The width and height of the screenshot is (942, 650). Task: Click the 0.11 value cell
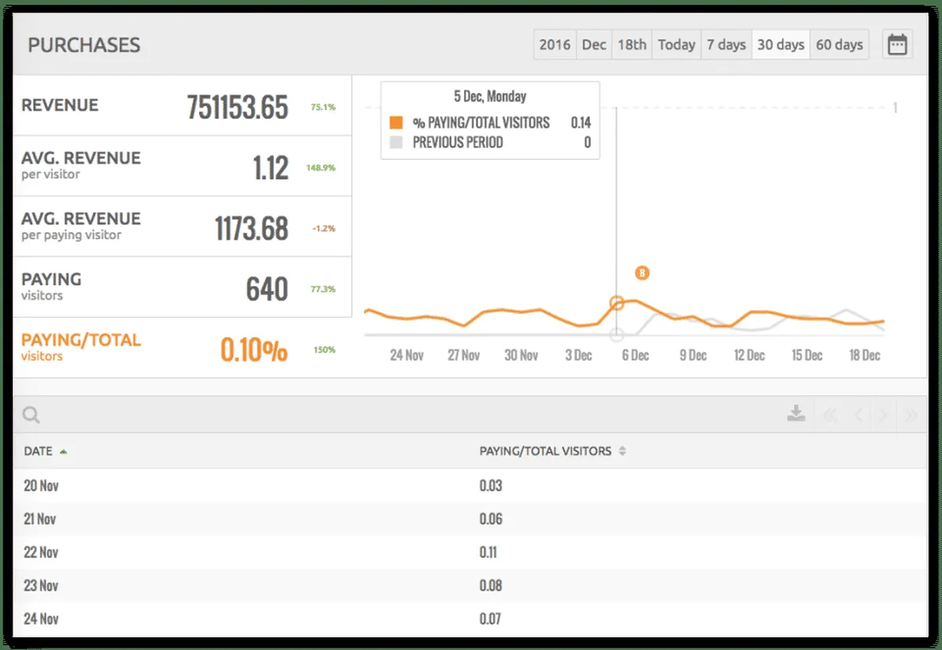click(488, 552)
